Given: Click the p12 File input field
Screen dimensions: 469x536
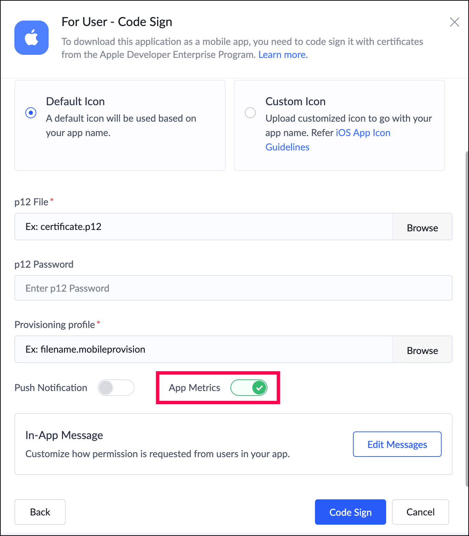Looking at the screenshot, I should coord(203,227).
